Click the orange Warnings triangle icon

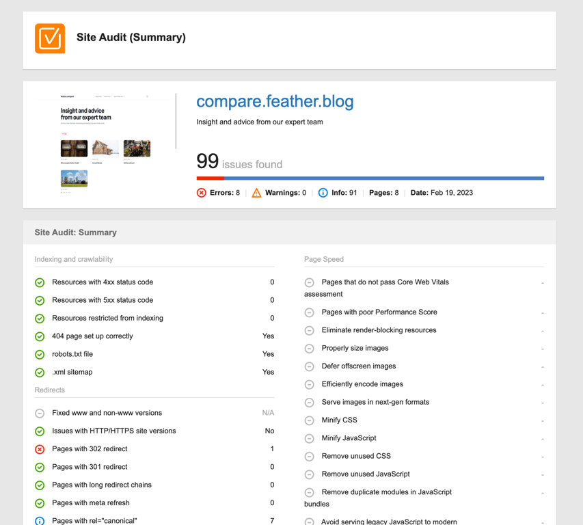pyautogui.click(x=256, y=193)
